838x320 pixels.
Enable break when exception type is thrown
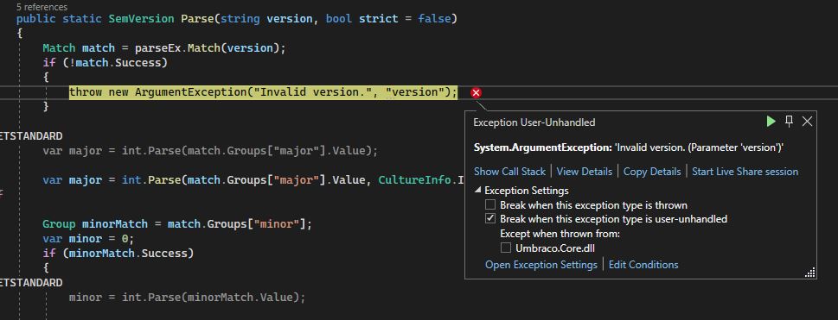point(490,204)
